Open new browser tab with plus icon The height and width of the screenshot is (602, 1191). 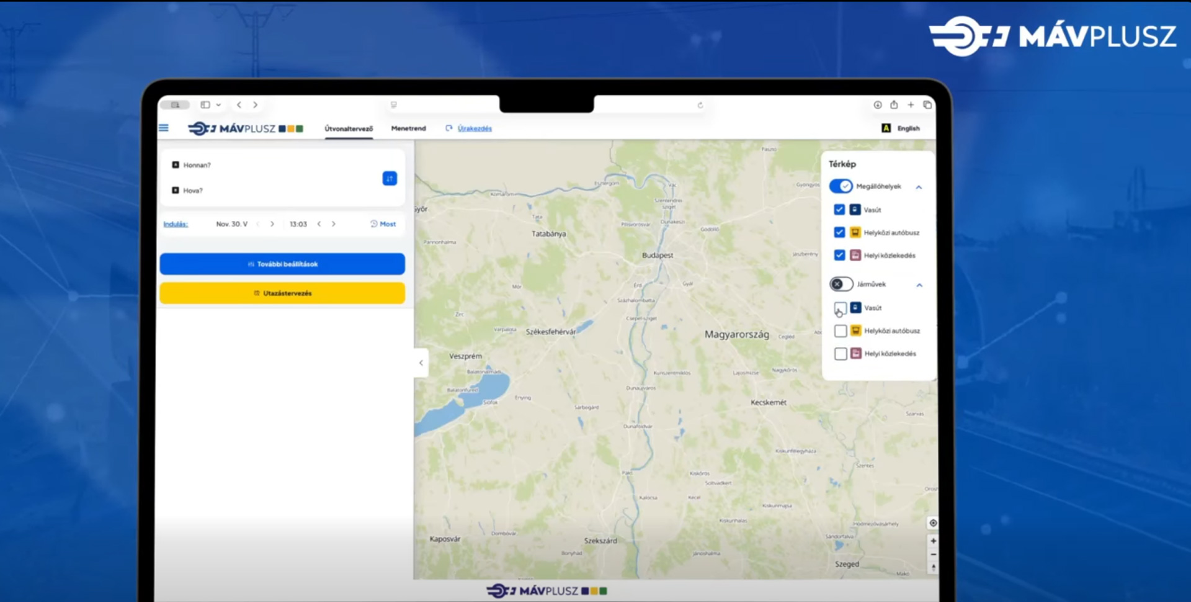coord(911,105)
